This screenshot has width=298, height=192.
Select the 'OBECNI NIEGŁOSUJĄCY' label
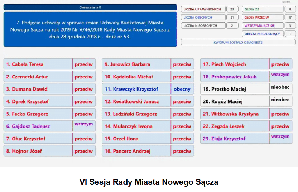click(263, 34)
